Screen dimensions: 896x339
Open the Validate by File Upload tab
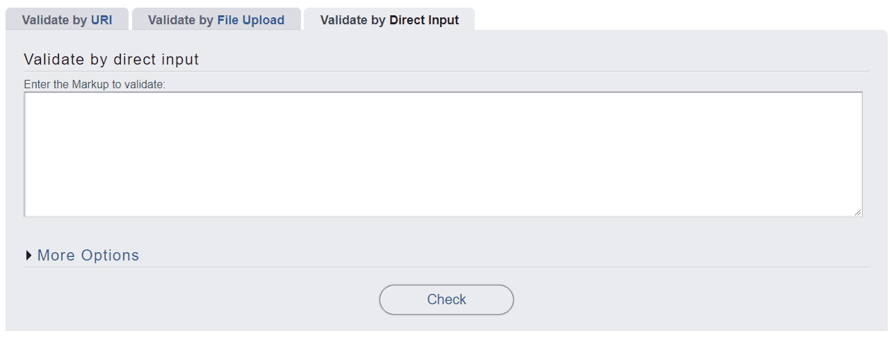(x=216, y=20)
